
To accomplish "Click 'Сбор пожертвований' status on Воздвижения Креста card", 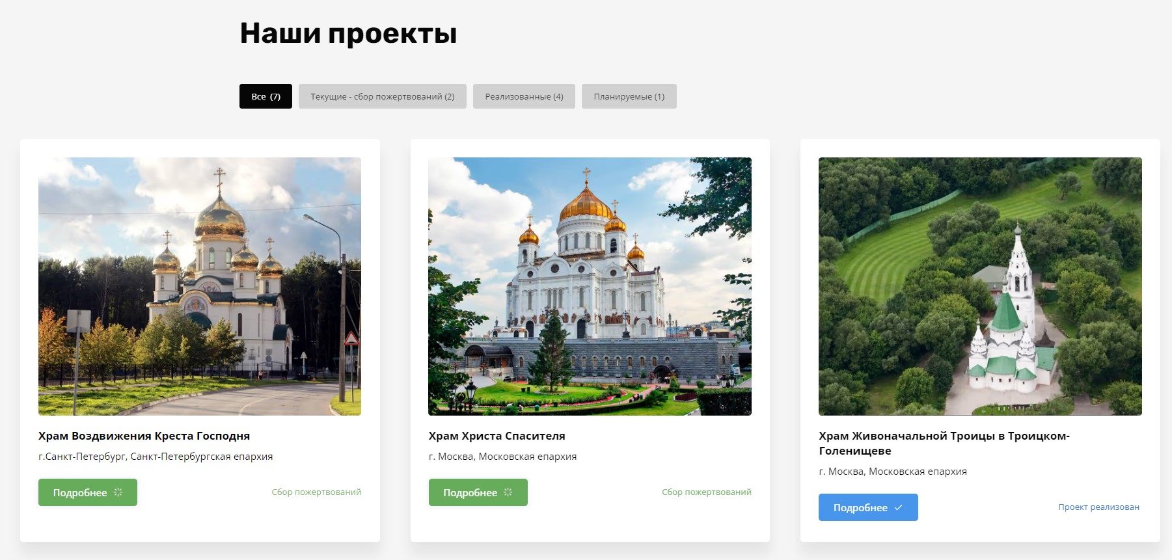I will 316,492.
